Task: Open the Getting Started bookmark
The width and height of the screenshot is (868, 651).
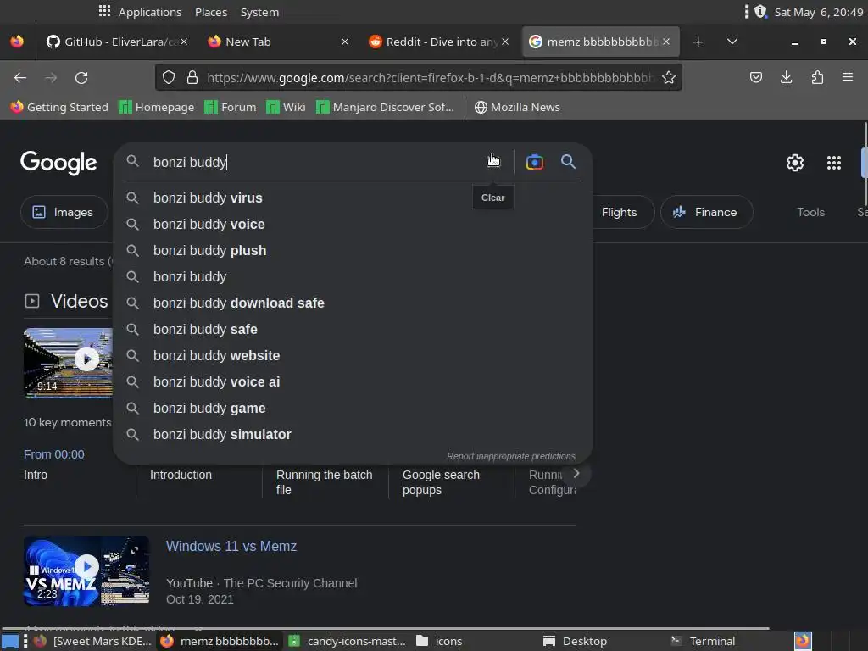Action: pos(60,107)
